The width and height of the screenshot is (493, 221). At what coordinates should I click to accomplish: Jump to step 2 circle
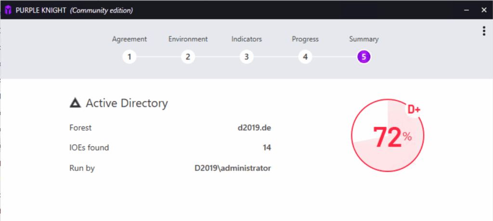tap(188, 57)
